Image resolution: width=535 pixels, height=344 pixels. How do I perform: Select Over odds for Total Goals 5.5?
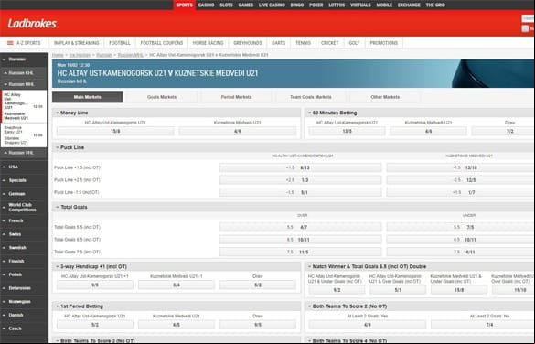pyautogui.click(x=301, y=227)
